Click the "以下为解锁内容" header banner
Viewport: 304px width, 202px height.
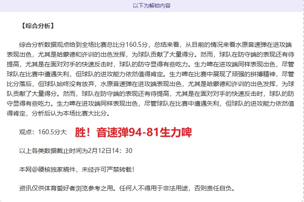coord(151,6)
